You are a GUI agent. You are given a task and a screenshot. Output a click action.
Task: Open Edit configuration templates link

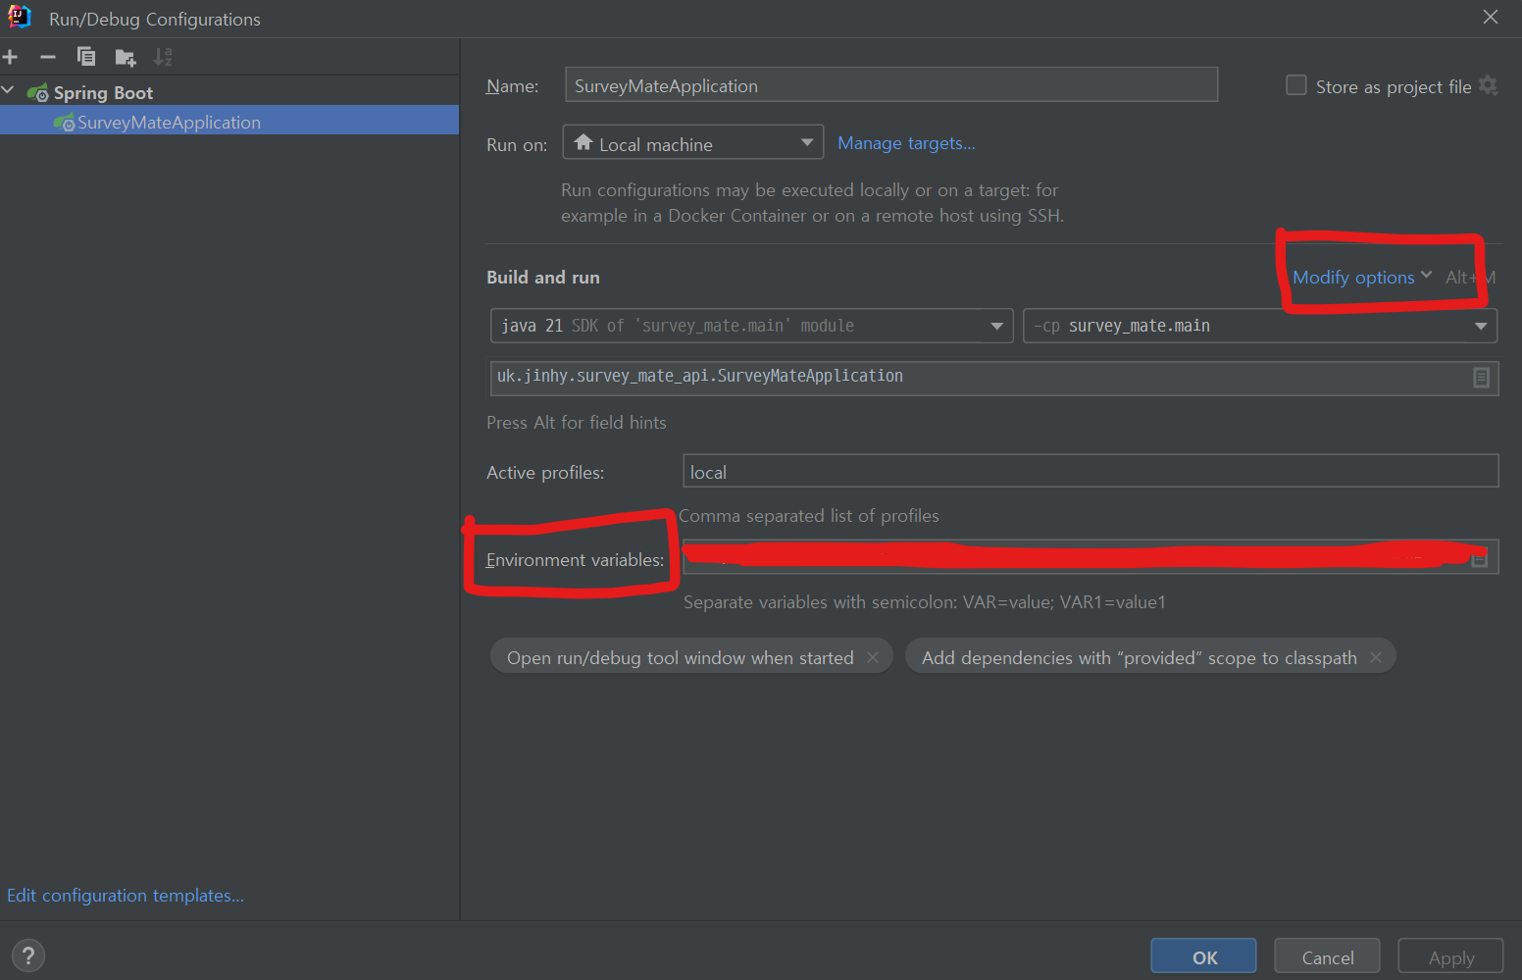pos(126,895)
